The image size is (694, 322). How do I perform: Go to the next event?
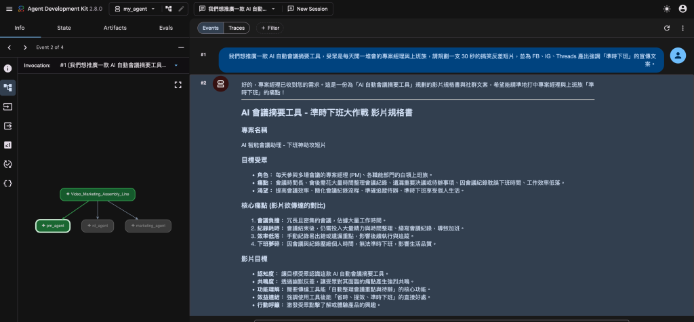pyautogui.click(x=25, y=47)
